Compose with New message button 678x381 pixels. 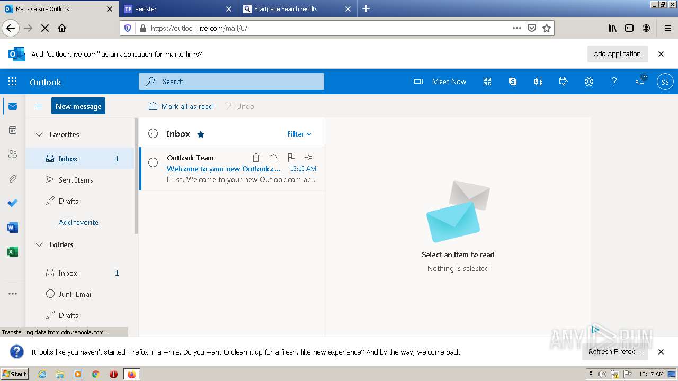tap(78, 106)
